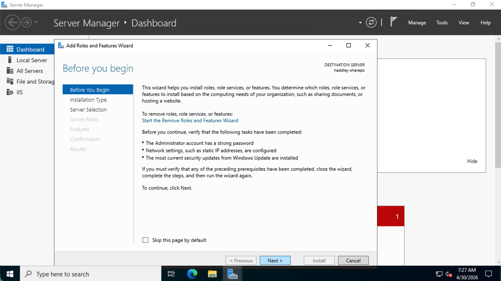The height and width of the screenshot is (281, 501).
Task: Click the Next button
Action: pyautogui.click(x=275, y=260)
